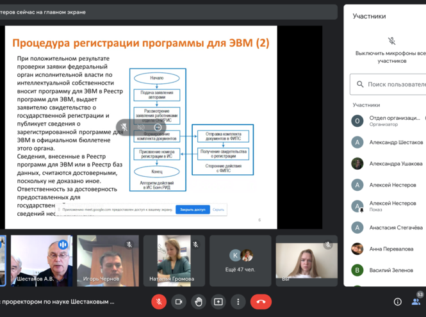This screenshot has width=426, height=317.
Task: Click the meeting title at bottom left
Action: [x=57, y=302]
